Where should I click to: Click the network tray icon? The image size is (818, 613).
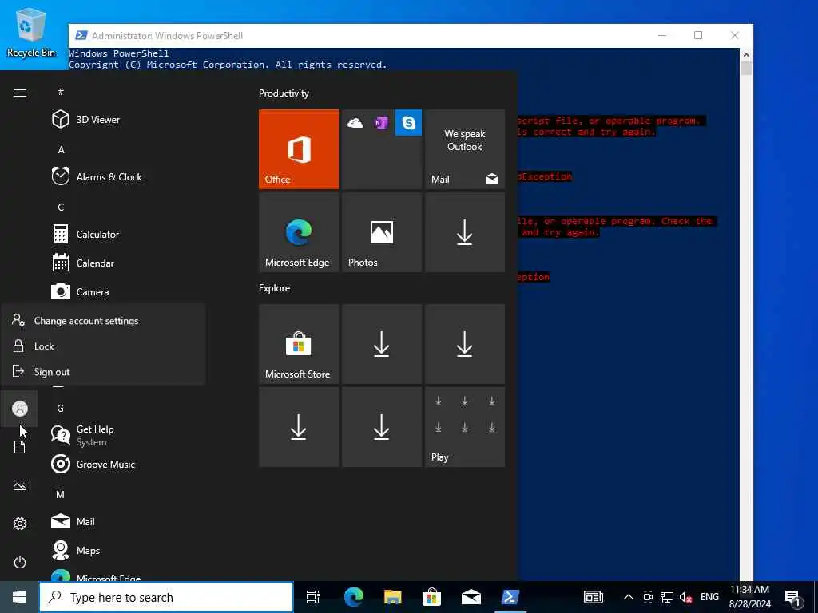pyautogui.click(x=667, y=597)
